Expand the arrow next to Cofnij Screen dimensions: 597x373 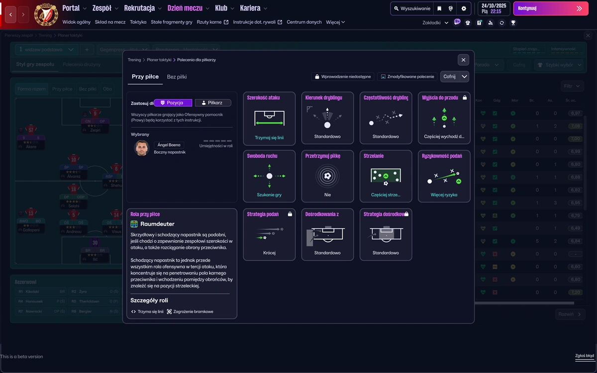click(x=464, y=77)
